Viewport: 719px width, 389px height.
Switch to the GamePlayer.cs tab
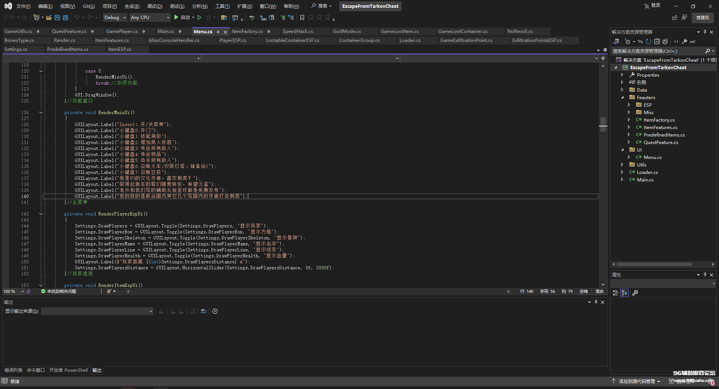click(x=122, y=31)
